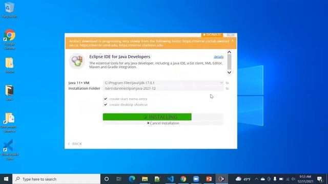This screenshot has height=184, width=328.
Task: Browse for Java VM folder icon
Action: 228,83
